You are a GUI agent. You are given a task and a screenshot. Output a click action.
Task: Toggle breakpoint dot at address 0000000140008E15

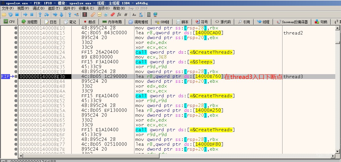pyautogui.click(x=16, y=33)
